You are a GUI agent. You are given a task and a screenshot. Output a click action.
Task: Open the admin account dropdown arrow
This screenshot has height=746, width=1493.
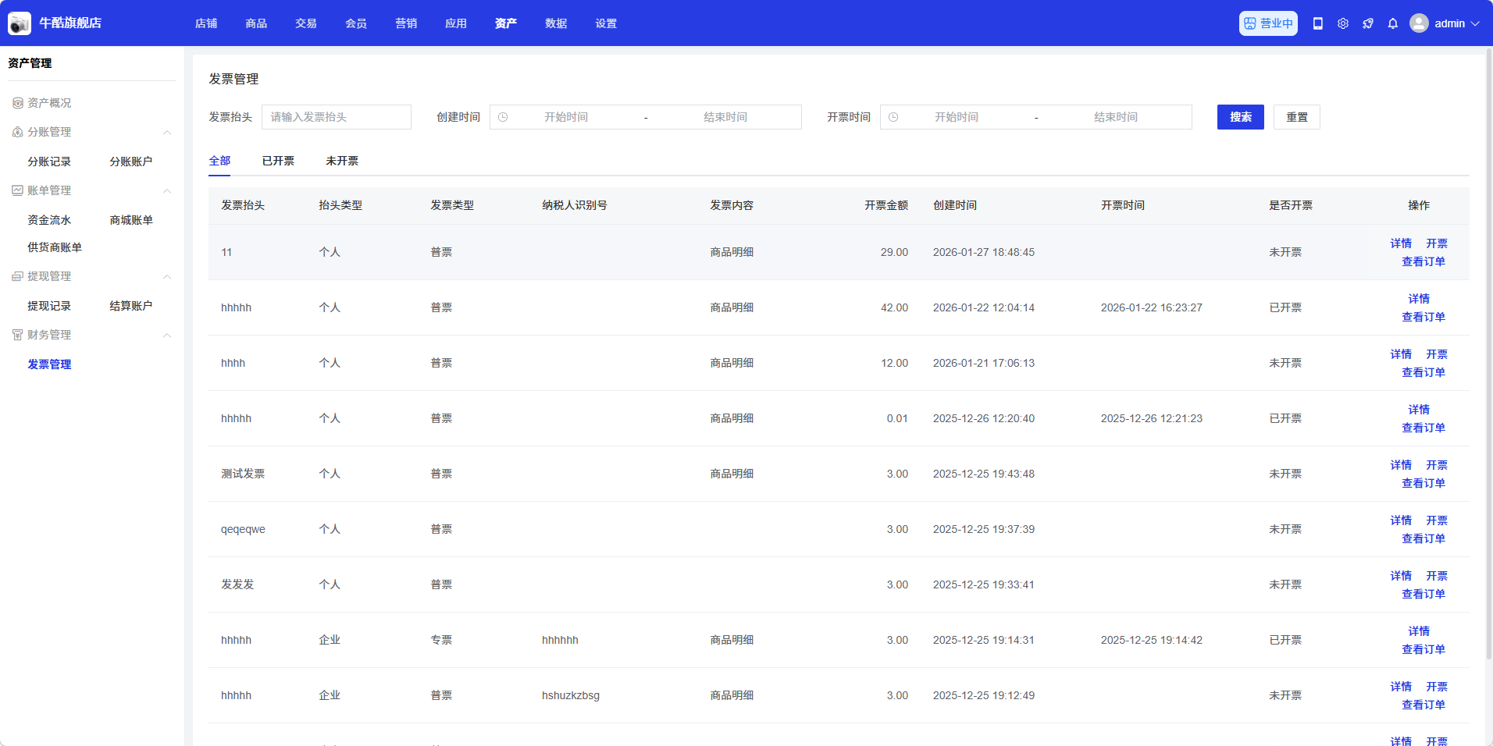tap(1475, 23)
